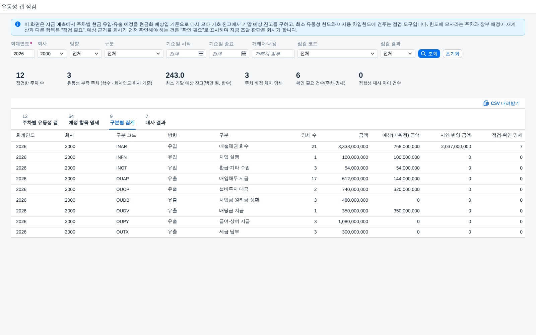Click CSV 내려받기 download link
Image resolution: width=536 pixels, height=335 pixels.
pyautogui.click(x=501, y=103)
